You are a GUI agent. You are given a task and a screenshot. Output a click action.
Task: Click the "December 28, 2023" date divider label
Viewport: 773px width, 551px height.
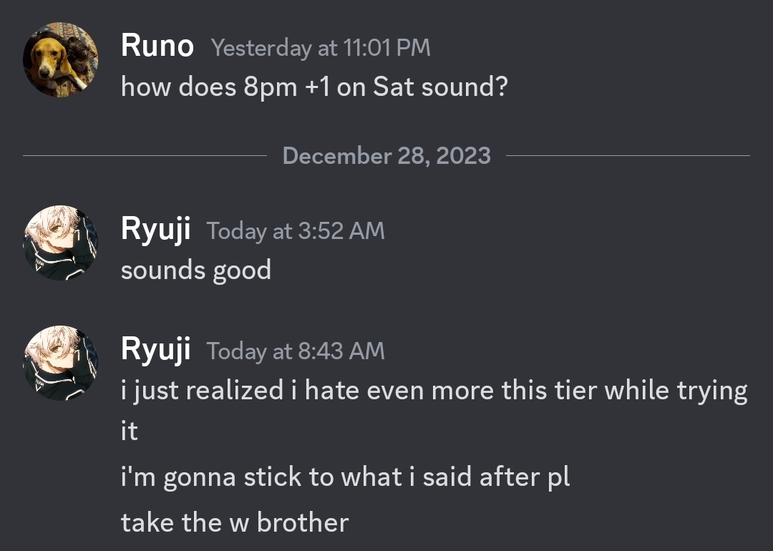coord(386,156)
